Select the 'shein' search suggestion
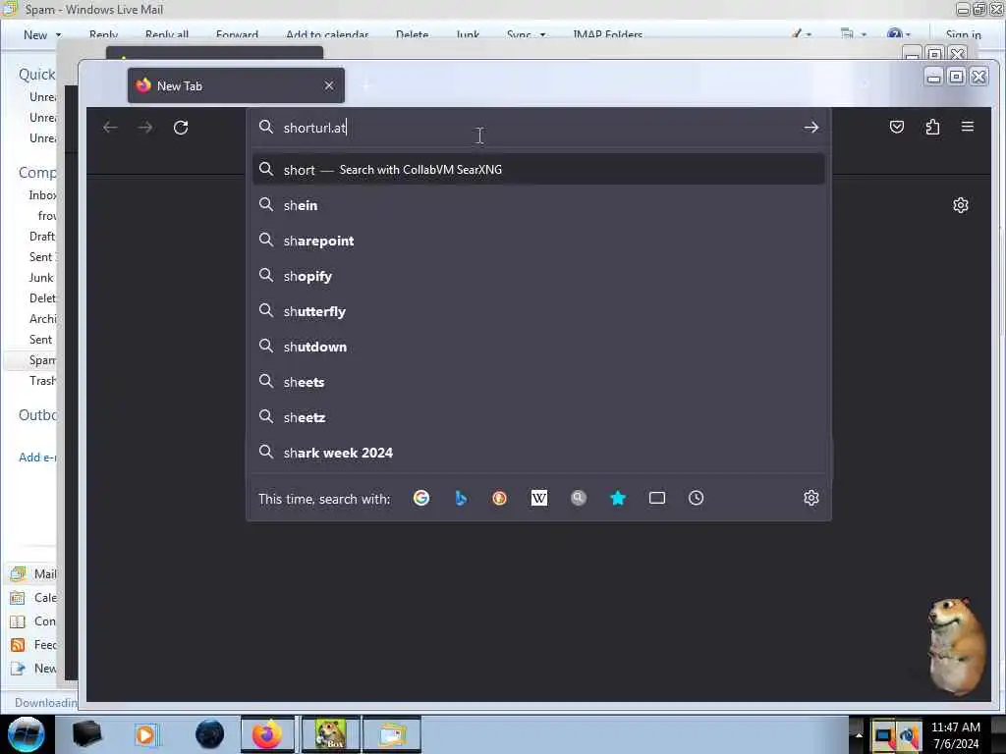This screenshot has width=1006, height=754. [539, 205]
